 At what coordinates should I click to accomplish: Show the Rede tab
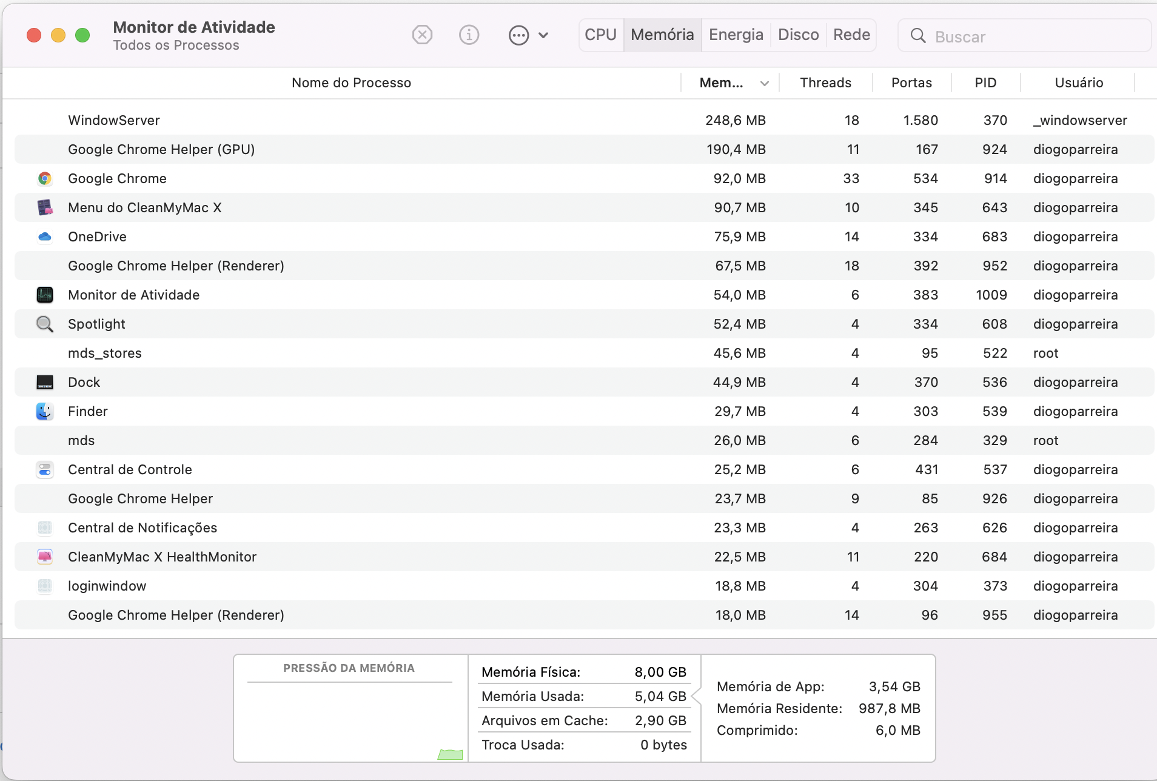851,35
